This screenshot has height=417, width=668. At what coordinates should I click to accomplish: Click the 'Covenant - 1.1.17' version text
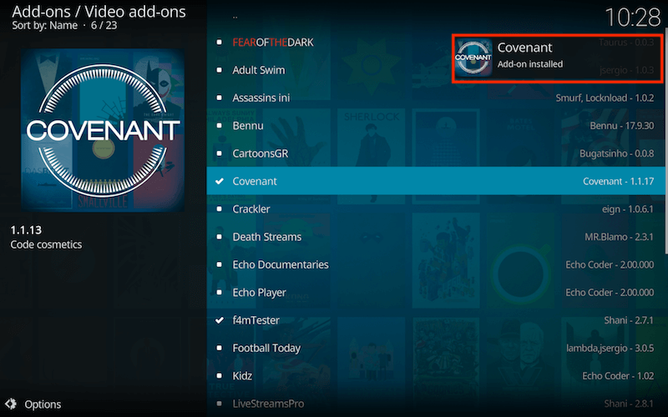pos(618,181)
